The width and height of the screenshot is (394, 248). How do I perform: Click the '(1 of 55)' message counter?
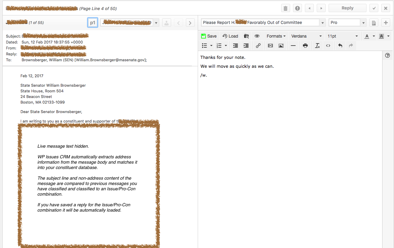tap(36, 23)
